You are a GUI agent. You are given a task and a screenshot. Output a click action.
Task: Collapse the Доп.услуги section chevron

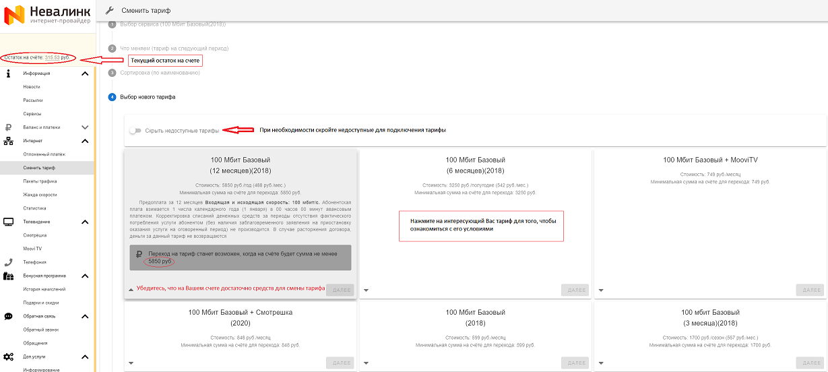[x=85, y=356]
